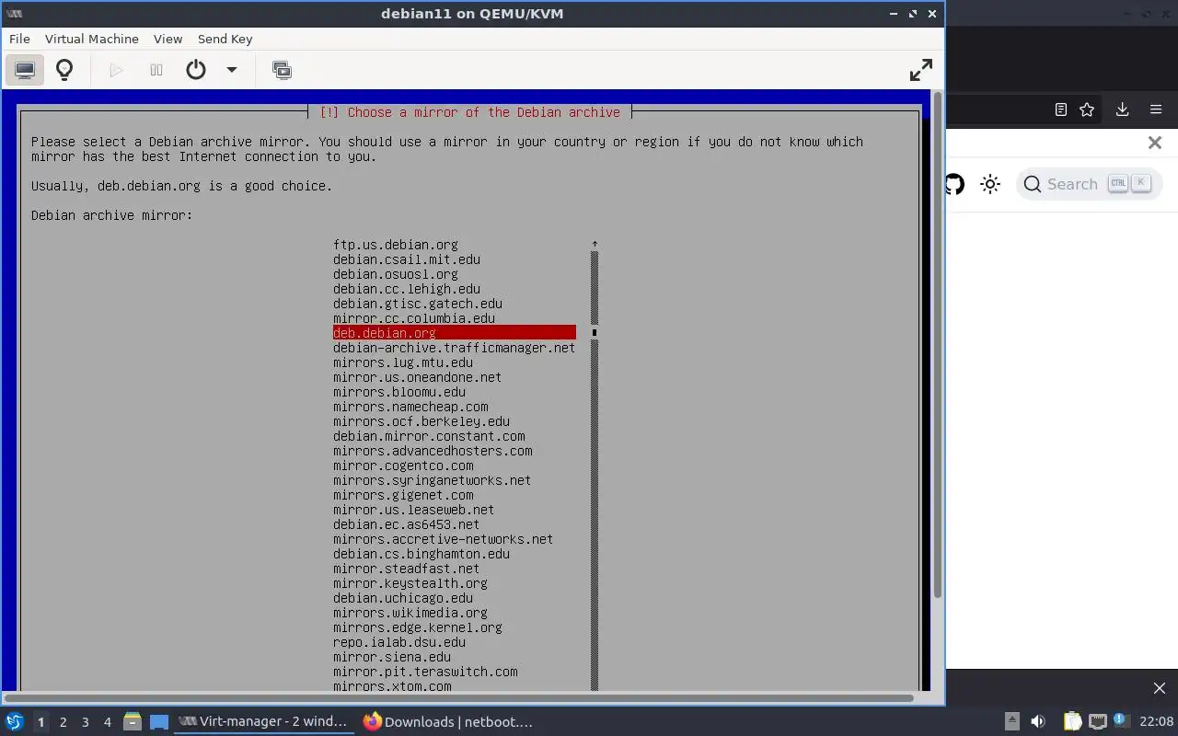Open the File menu
The width and height of the screenshot is (1178, 736).
click(x=19, y=39)
